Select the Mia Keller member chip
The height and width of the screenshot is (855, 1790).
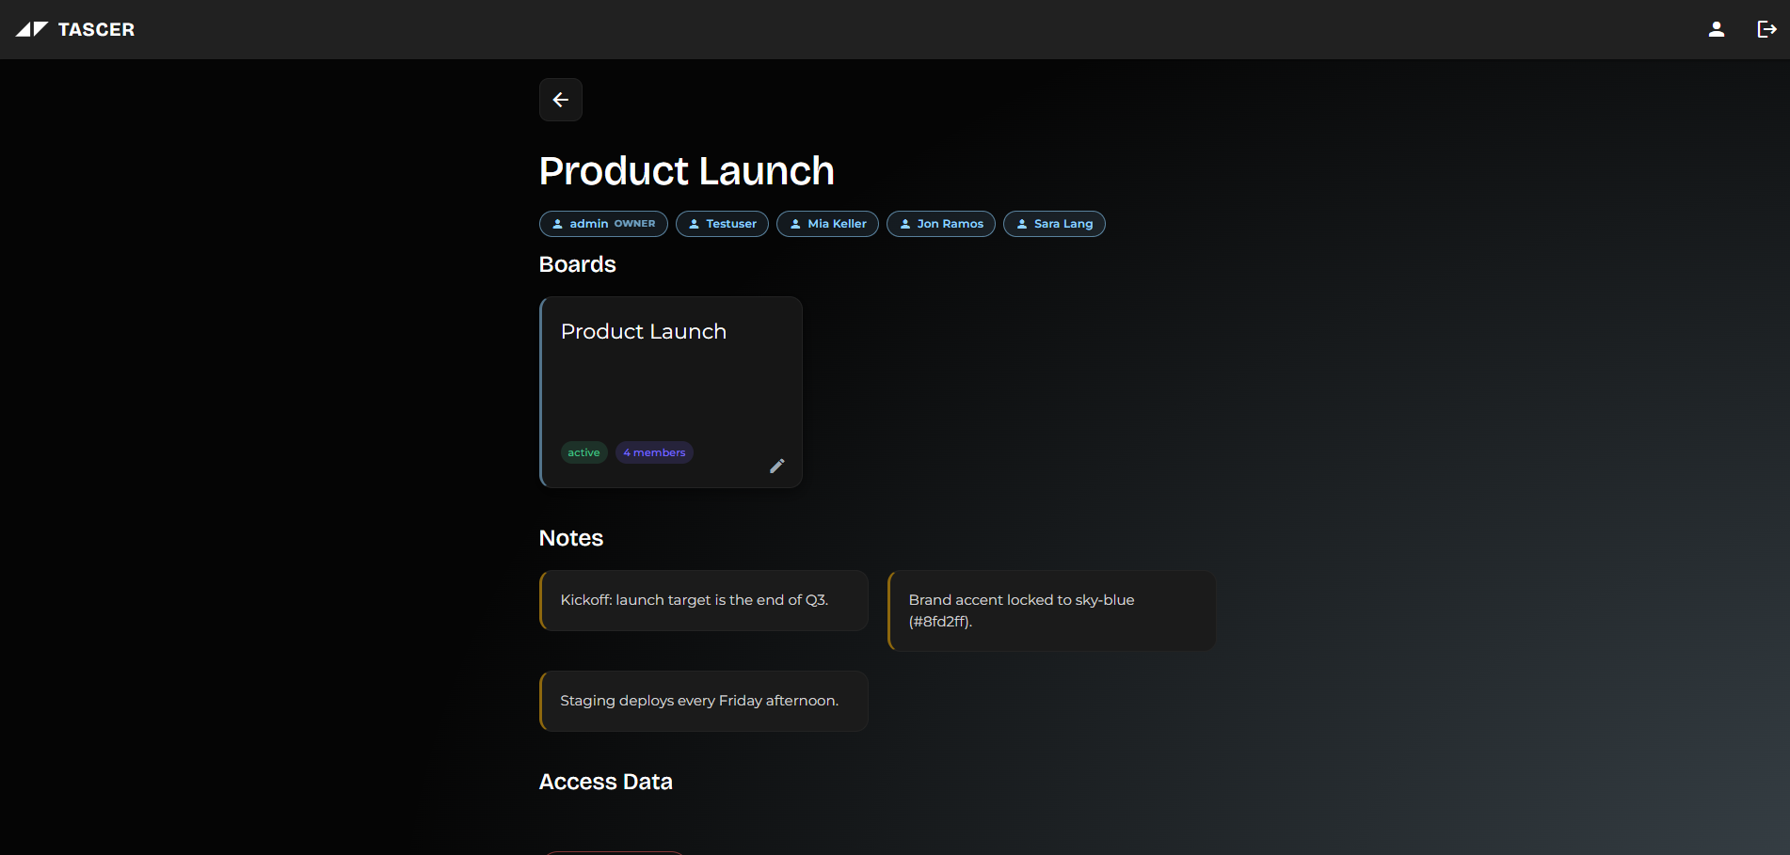(827, 224)
